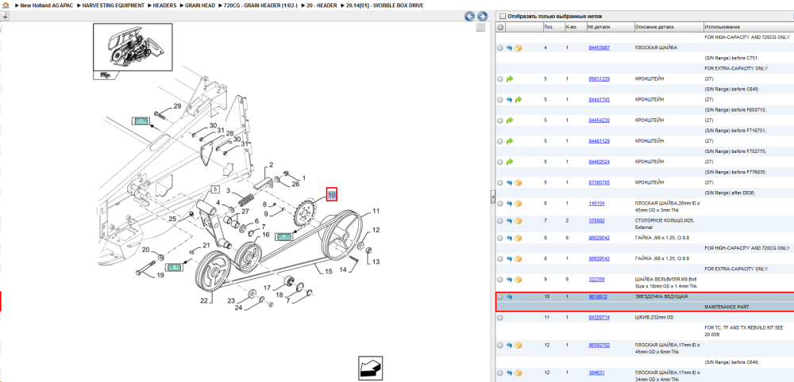Open part number link 84320714
Screen dimensions: 794x382
pos(599,317)
